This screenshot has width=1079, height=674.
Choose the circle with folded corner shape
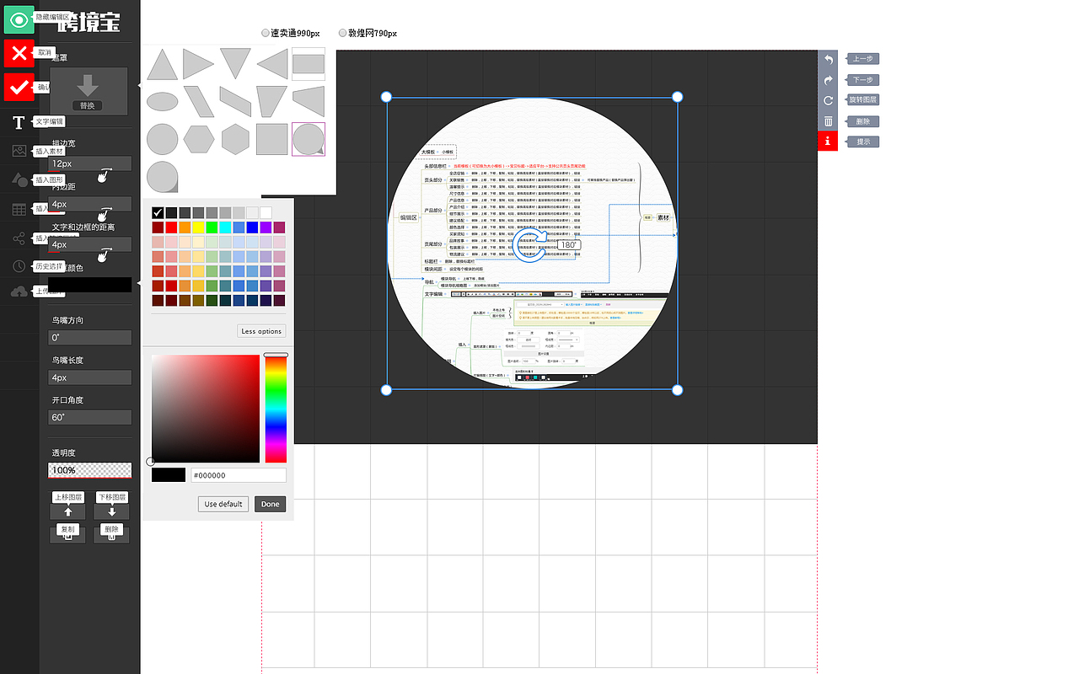tap(162, 177)
